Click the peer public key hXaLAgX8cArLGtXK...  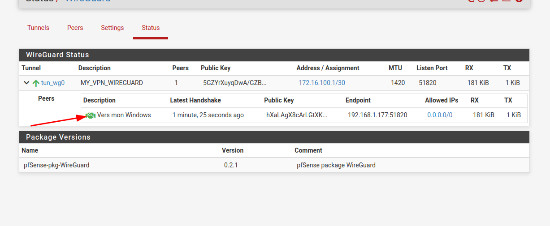point(297,115)
